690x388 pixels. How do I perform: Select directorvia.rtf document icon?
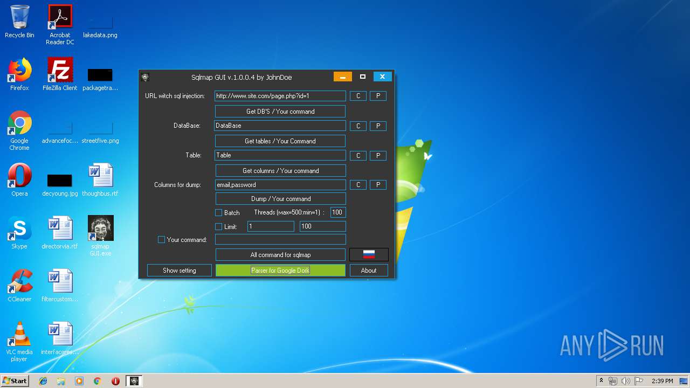(60, 233)
